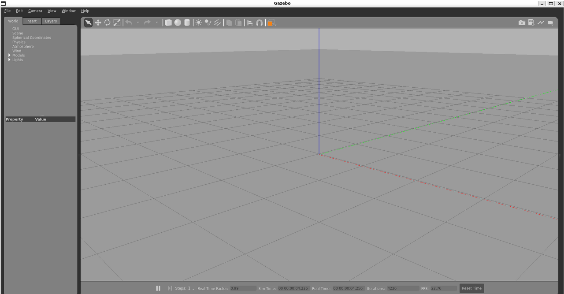
Task: Open the File menu
Action: click(x=7, y=11)
